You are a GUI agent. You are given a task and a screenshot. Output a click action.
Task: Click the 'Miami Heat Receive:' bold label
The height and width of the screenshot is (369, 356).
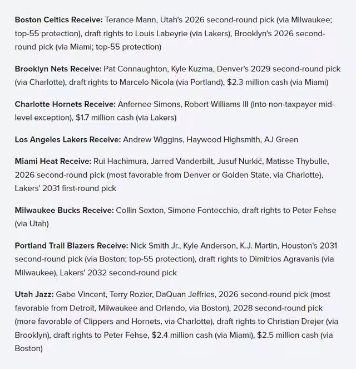pyautogui.click(x=53, y=161)
